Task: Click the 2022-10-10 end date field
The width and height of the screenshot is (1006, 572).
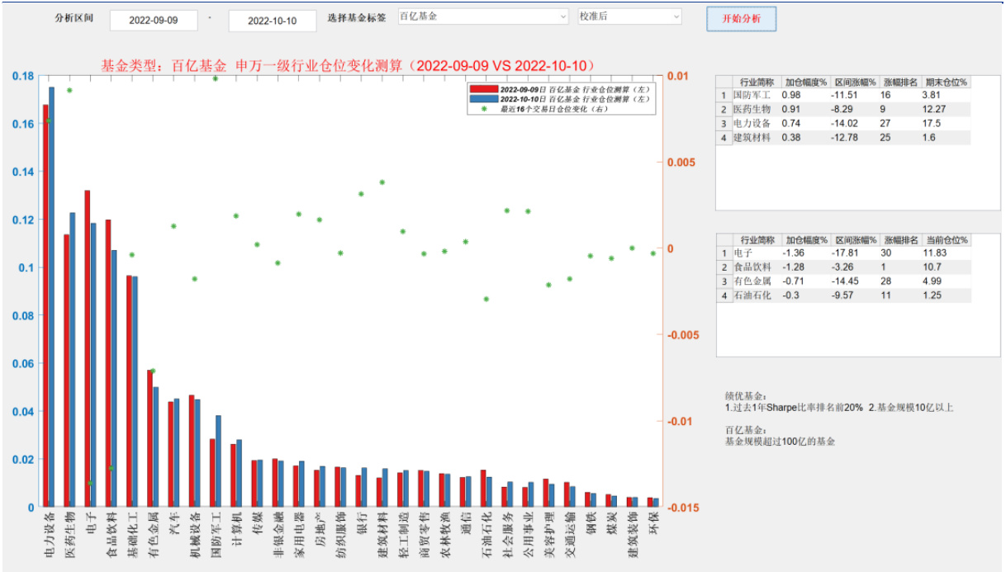Action: (x=272, y=21)
